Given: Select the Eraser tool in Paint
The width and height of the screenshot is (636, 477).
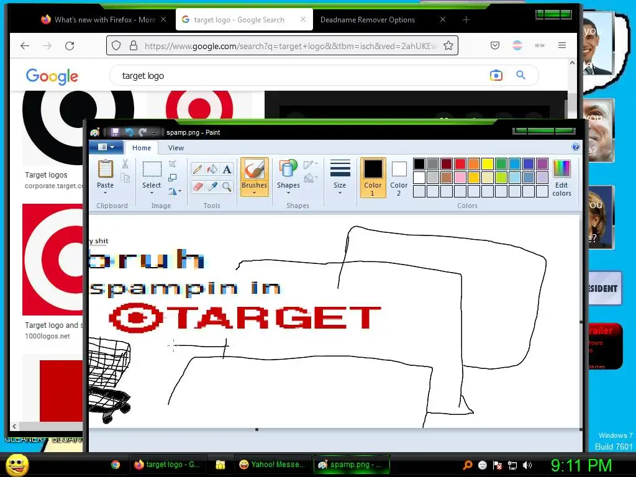Looking at the screenshot, I should tap(198, 186).
